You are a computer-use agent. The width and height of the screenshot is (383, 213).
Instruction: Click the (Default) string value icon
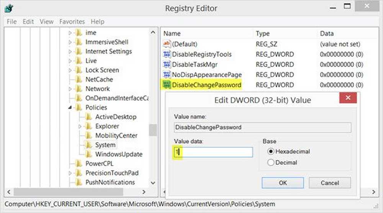pyautogui.click(x=167, y=44)
